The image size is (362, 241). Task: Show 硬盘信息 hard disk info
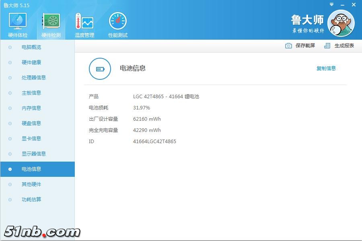click(x=31, y=124)
